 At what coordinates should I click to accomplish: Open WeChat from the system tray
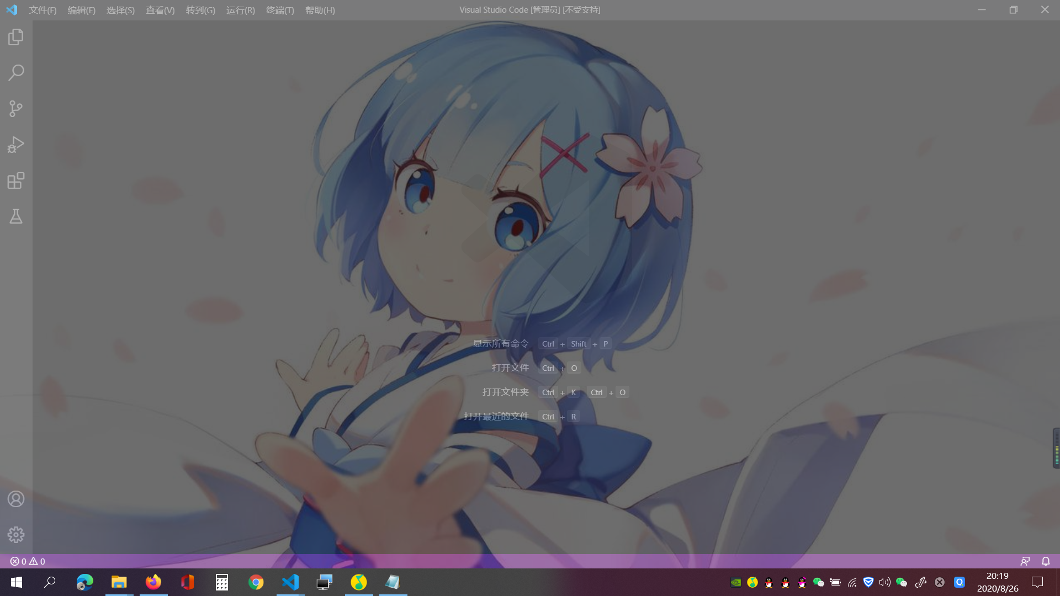(x=819, y=582)
